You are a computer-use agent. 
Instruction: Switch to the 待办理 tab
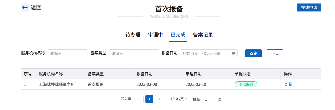133,35
